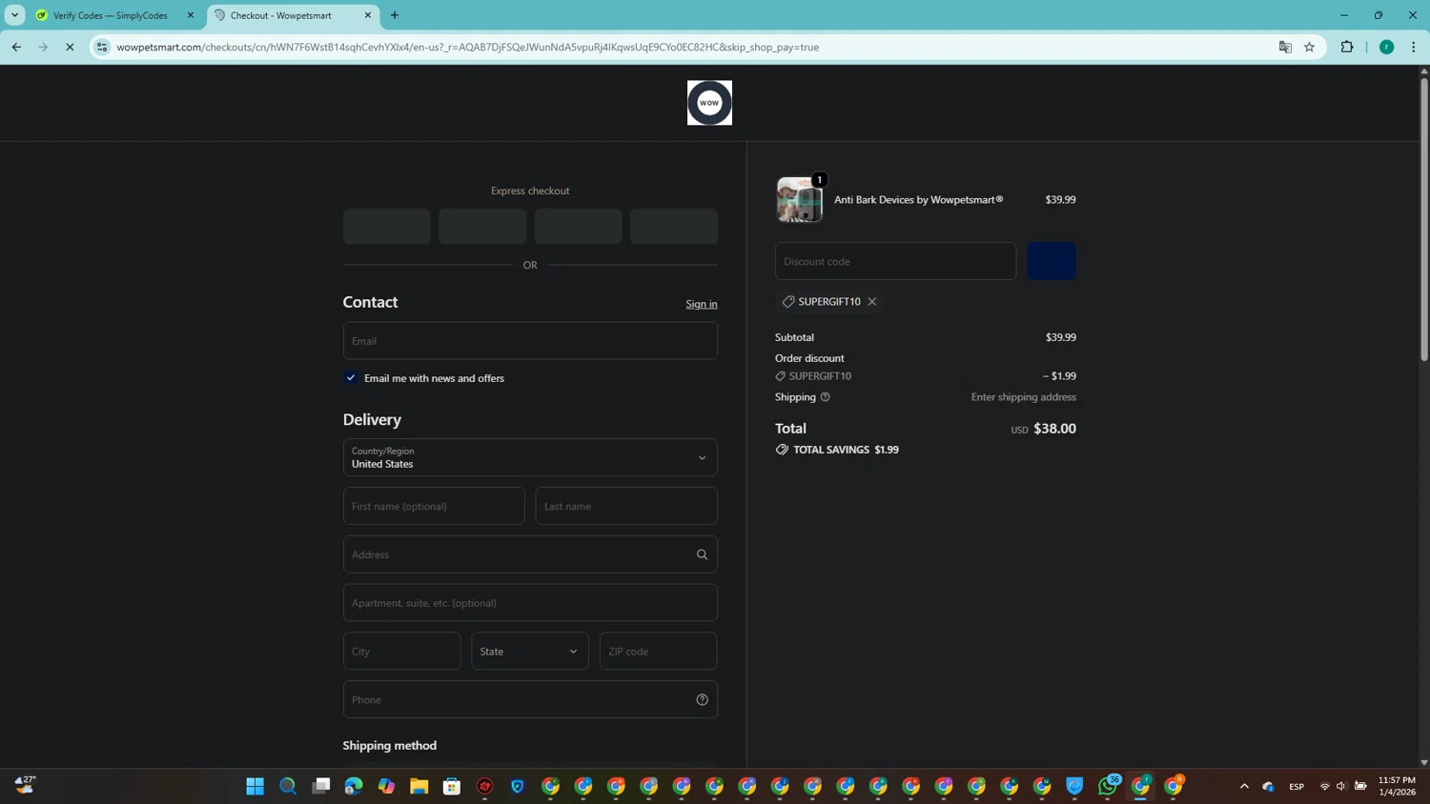Uncheck Email me with news and offers

click(x=351, y=378)
